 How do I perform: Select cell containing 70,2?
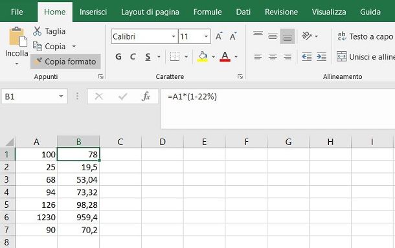pos(78,230)
